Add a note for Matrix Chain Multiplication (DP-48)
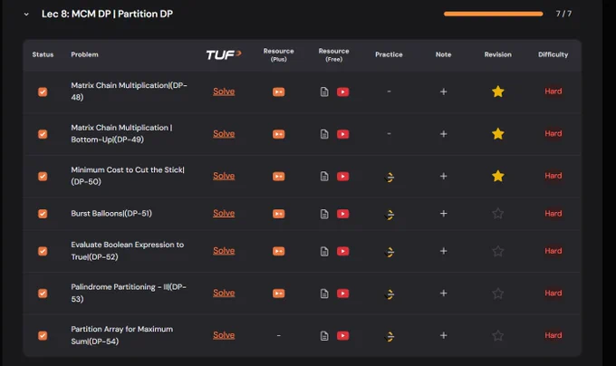 pos(444,91)
